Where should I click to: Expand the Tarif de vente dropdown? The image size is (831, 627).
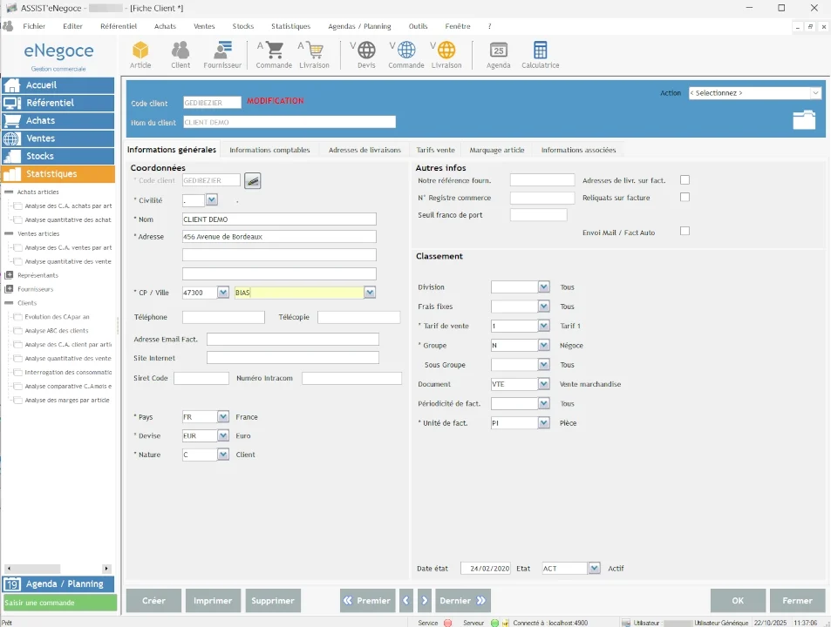[x=543, y=326]
